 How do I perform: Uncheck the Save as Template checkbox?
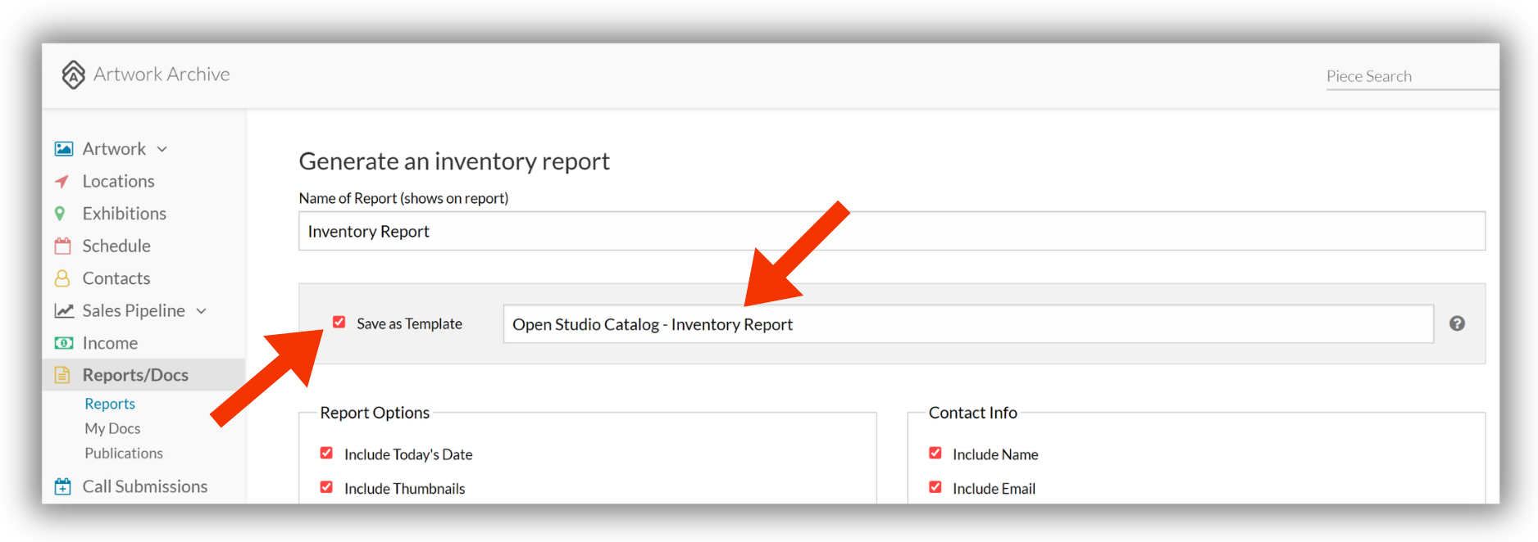[x=339, y=322]
